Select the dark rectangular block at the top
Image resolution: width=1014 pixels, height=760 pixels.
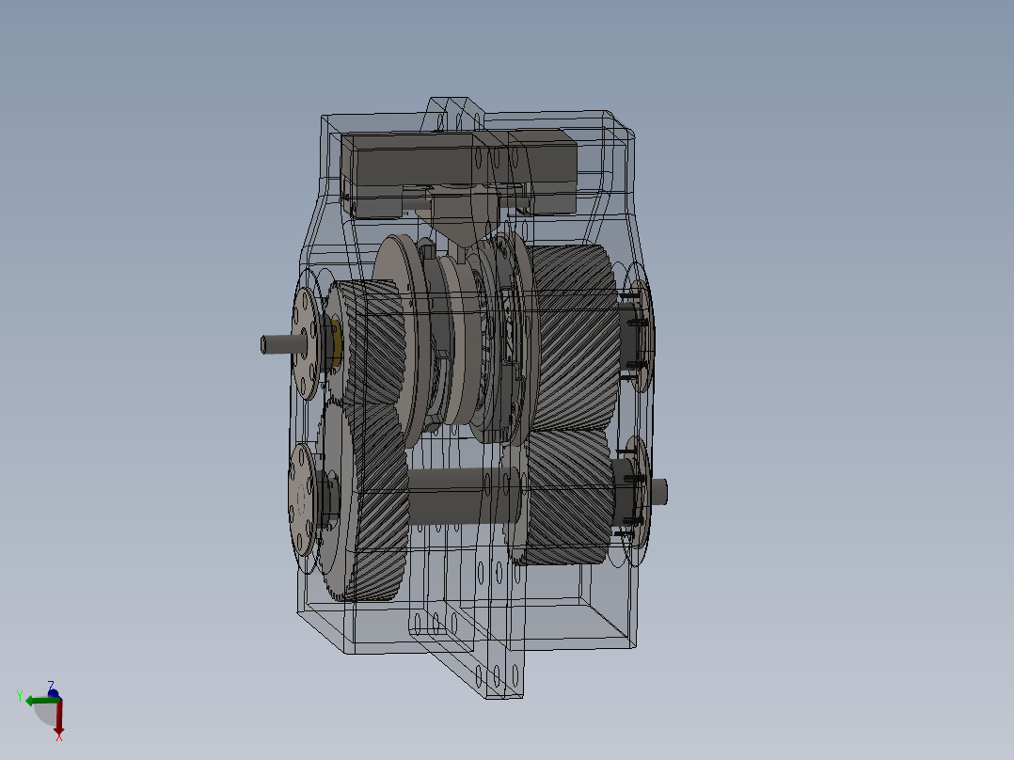click(x=459, y=173)
